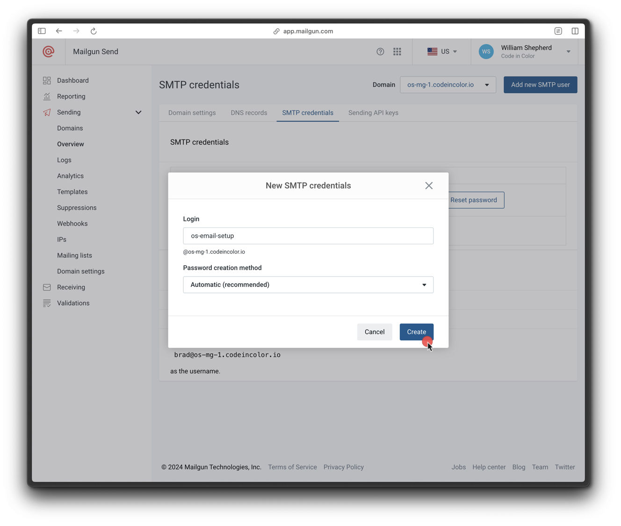Click the browser split view icon

pyautogui.click(x=575, y=31)
